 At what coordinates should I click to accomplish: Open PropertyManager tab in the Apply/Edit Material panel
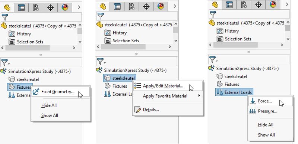[x=117, y=6]
